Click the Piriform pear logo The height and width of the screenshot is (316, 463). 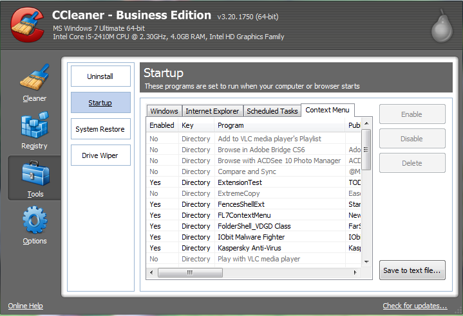(x=442, y=26)
